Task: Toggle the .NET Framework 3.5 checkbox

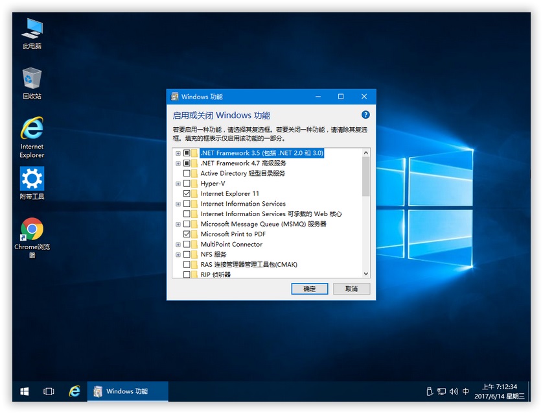Action: pyautogui.click(x=187, y=153)
